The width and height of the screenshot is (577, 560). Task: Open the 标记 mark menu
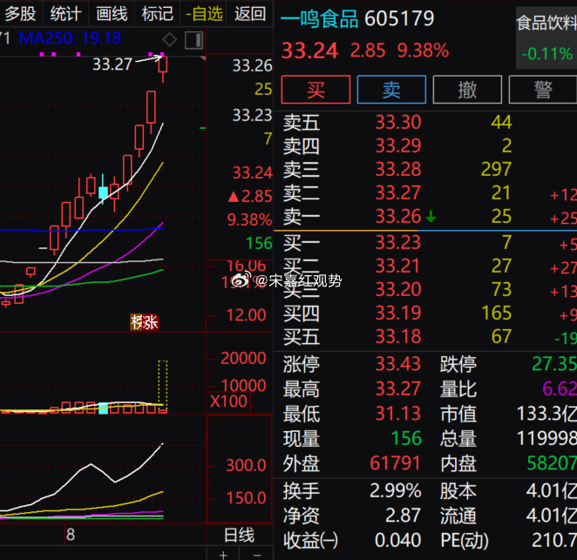pos(158,14)
